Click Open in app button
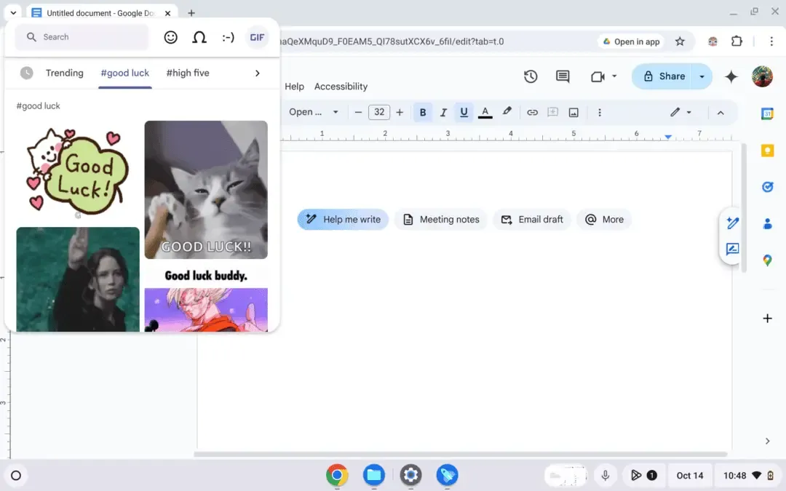Viewport: 786px width, 491px height. coord(631,41)
